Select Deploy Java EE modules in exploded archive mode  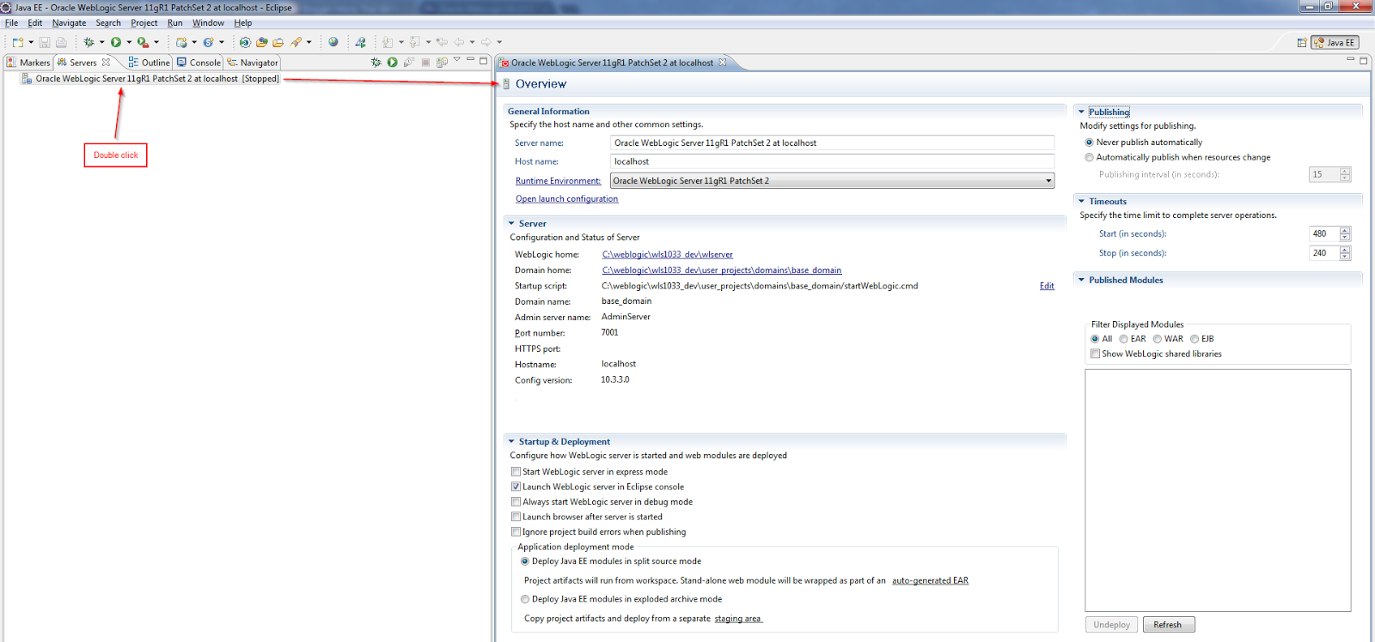point(525,599)
